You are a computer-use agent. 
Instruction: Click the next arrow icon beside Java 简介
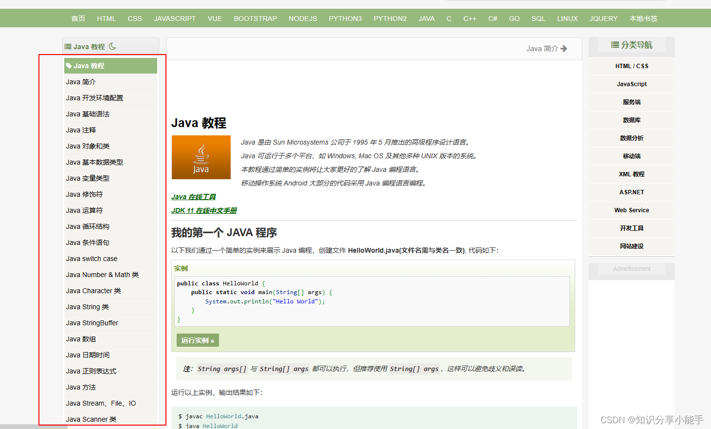[564, 49]
